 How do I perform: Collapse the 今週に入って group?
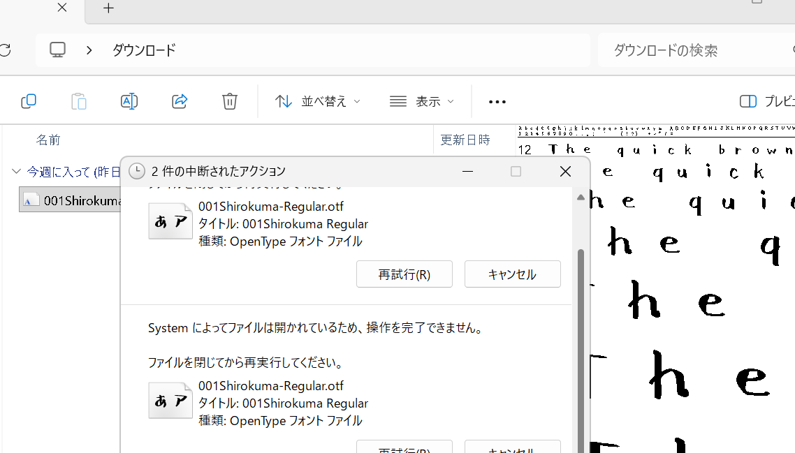point(16,172)
